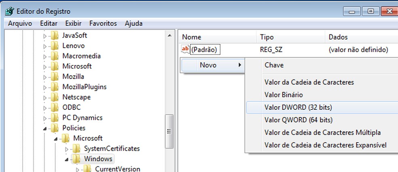Open the Novo submenu entry
398x172 pixels.
212,65
